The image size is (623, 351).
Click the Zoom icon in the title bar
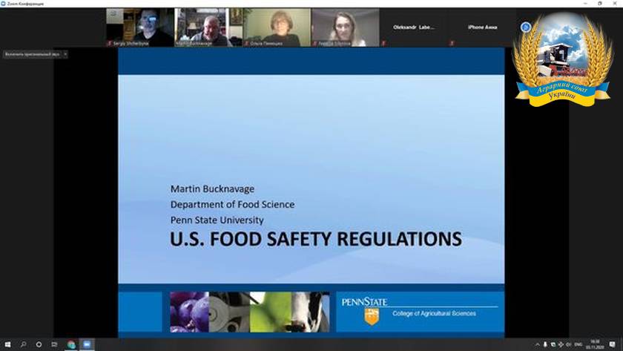pos(3,4)
